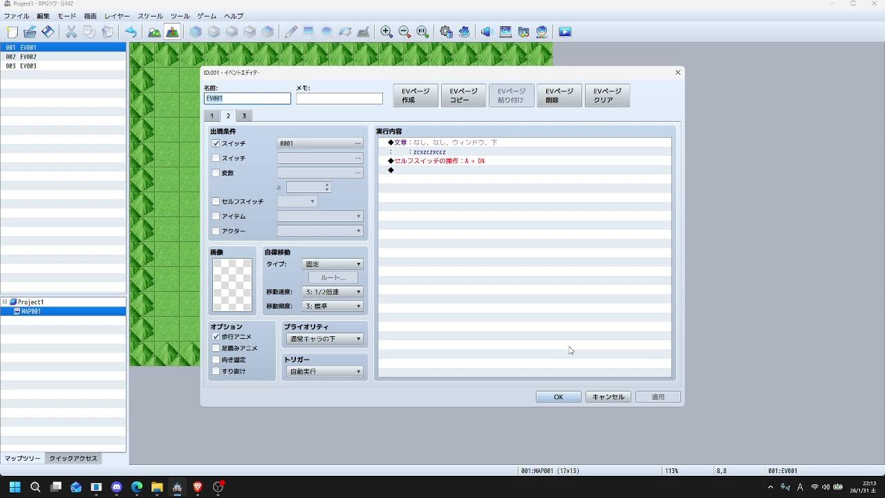Open the トリガー dropdown showing 自動実行
This screenshot has height=498, width=885.
click(325, 371)
